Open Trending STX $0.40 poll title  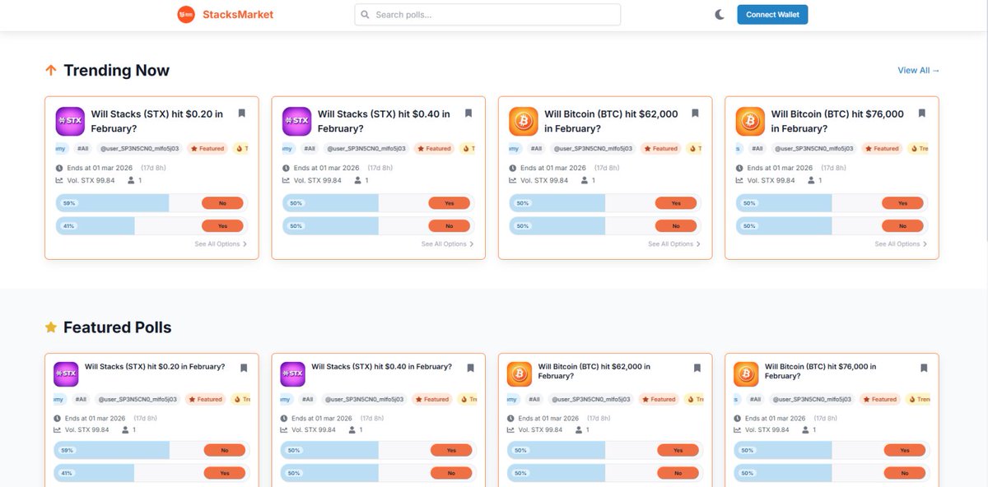(384, 121)
